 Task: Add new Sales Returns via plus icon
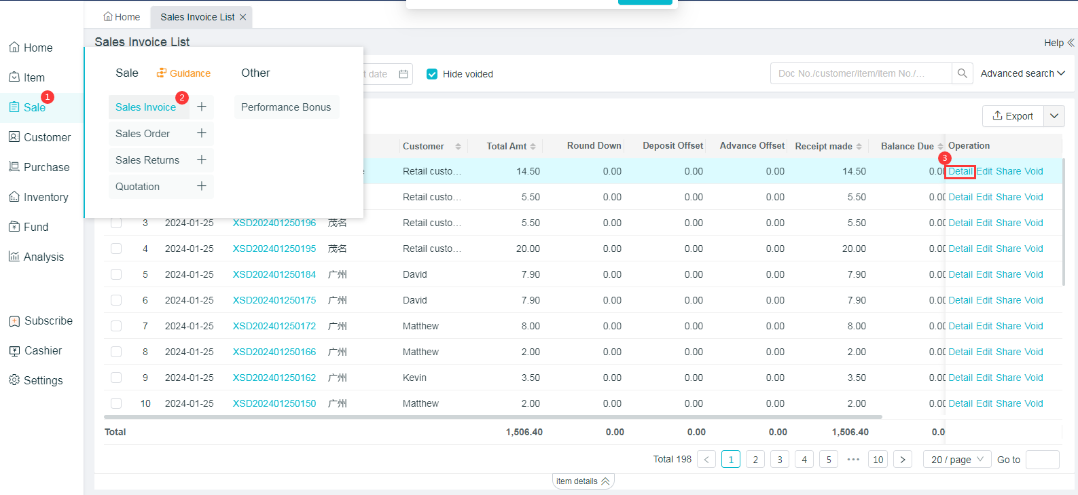point(201,160)
